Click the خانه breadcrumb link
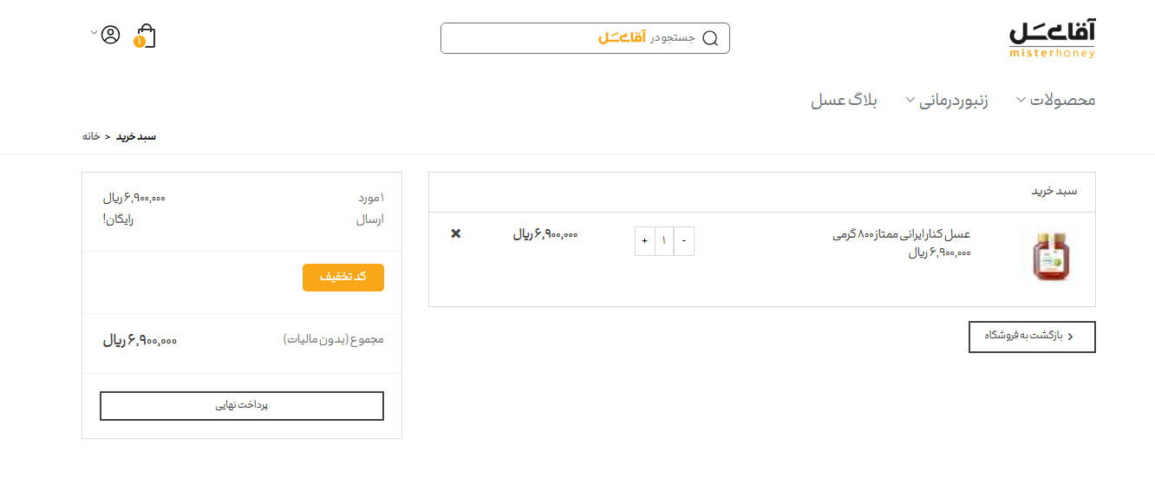Image resolution: width=1155 pixels, height=478 pixels. 91,136
